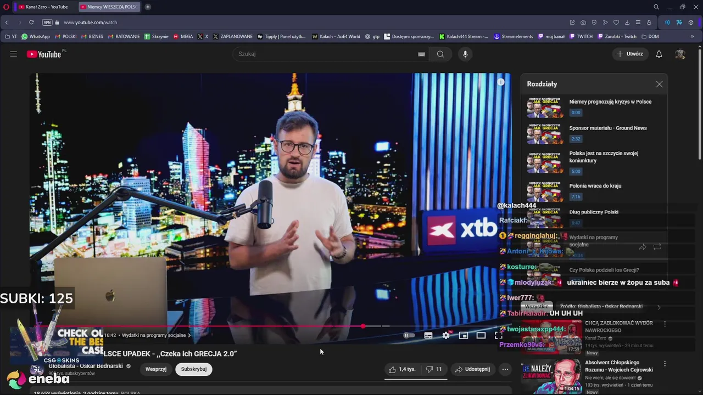The image size is (703, 395).
Task: Close the Rozdziały chapters panel
Action: (659, 84)
